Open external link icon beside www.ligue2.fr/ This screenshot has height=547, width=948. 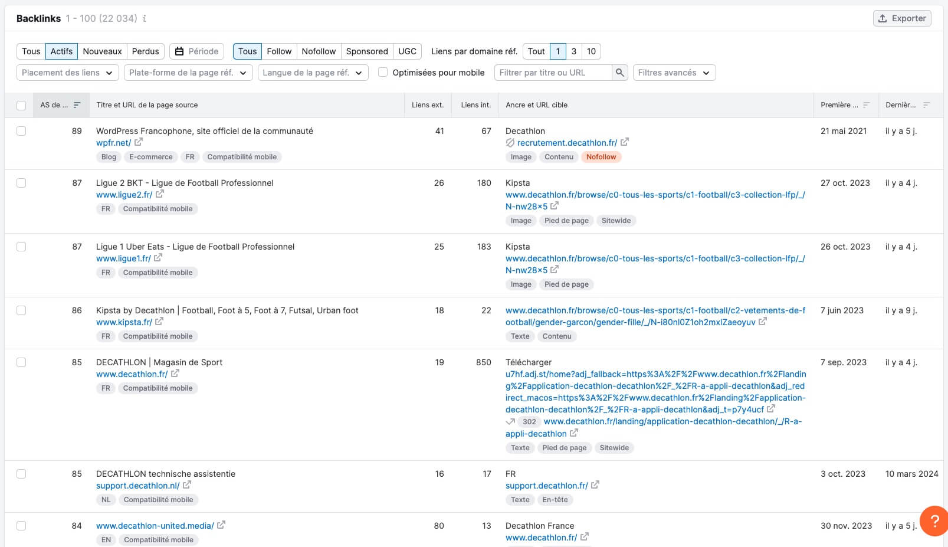pyautogui.click(x=160, y=194)
